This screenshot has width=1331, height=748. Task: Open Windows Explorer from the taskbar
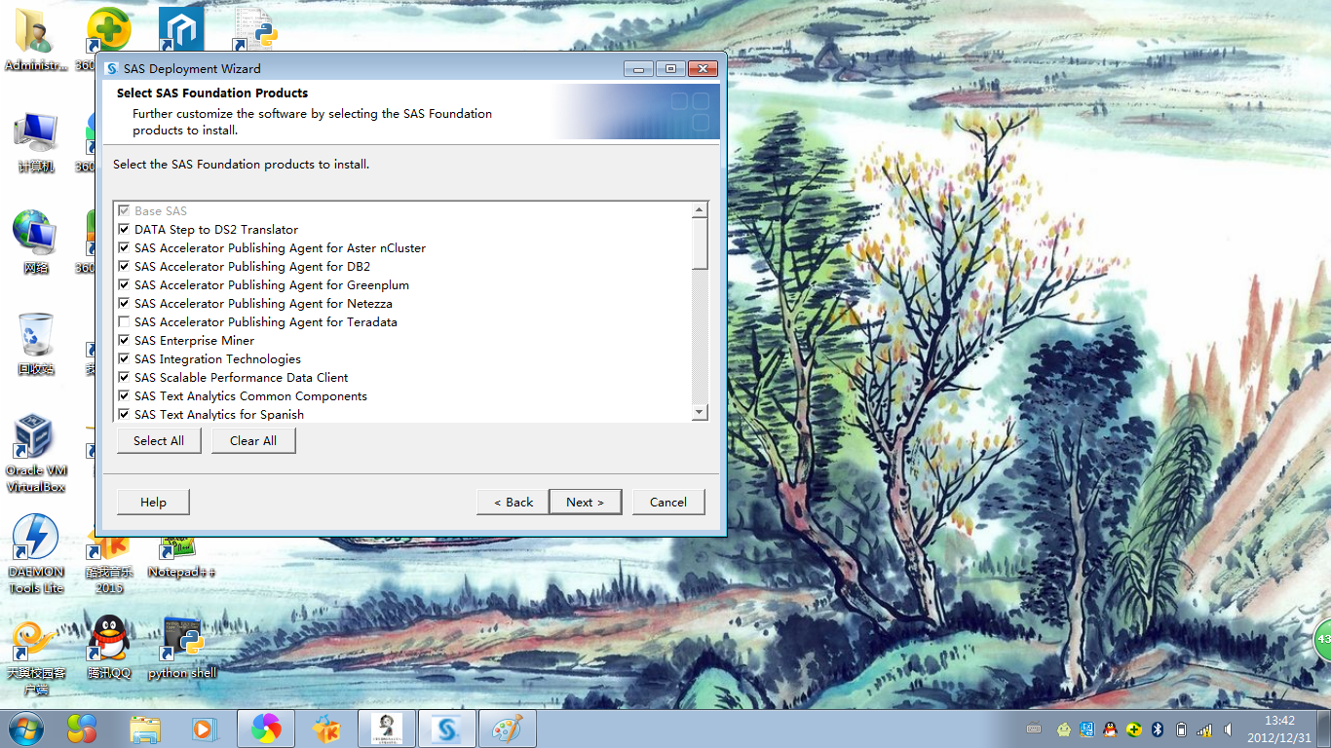click(145, 729)
